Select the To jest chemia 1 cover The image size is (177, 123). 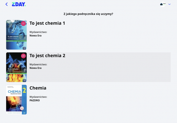pyautogui.click(x=17, y=35)
